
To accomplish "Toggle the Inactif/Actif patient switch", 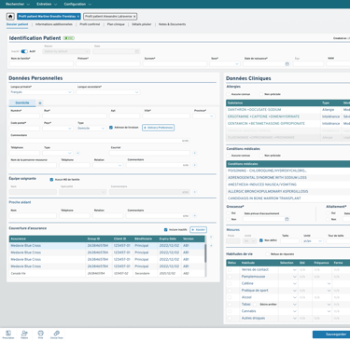I will click(24, 51).
